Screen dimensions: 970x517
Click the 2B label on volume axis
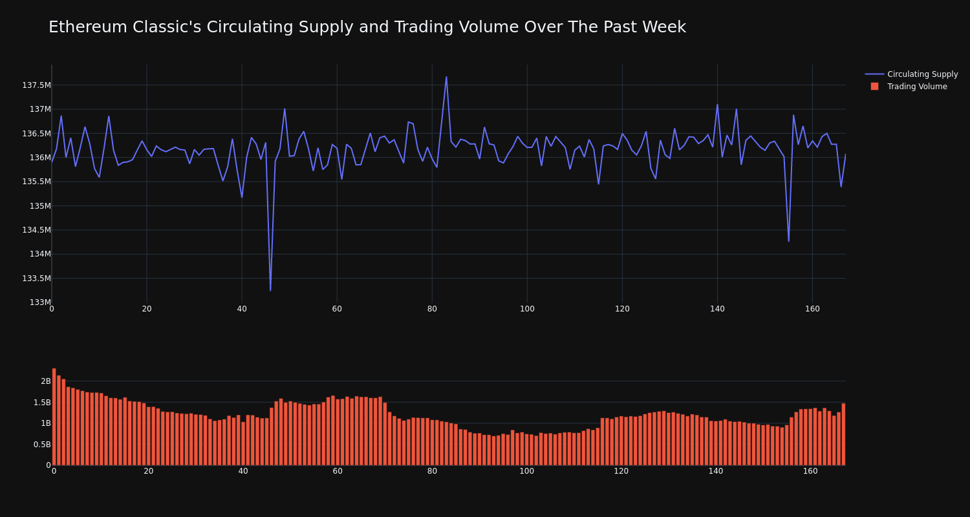pyautogui.click(x=46, y=381)
